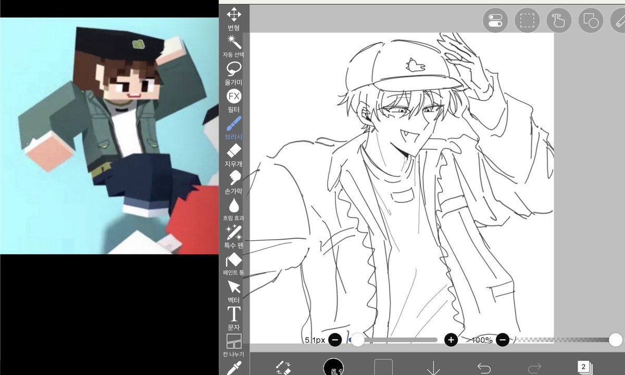Choose the 올가미 lasso tool

pyautogui.click(x=234, y=73)
